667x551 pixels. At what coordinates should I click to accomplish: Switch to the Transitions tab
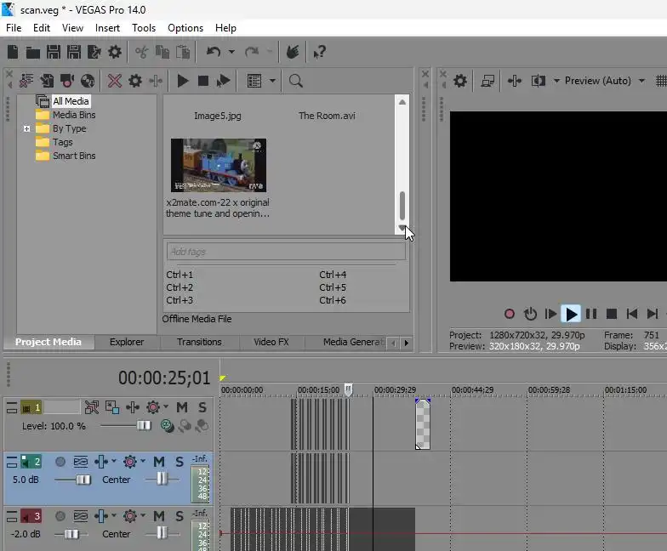click(x=199, y=342)
